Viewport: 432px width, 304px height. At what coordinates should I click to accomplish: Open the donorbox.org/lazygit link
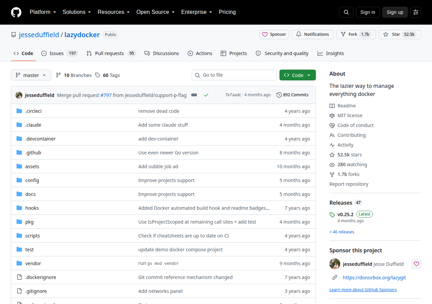[374, 278]
